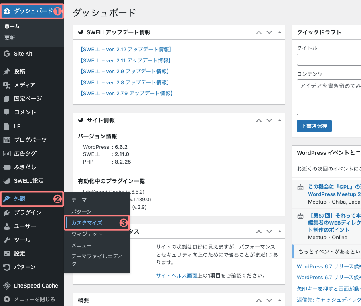Collapse the 概要 panel

click(x=280, y=300)
